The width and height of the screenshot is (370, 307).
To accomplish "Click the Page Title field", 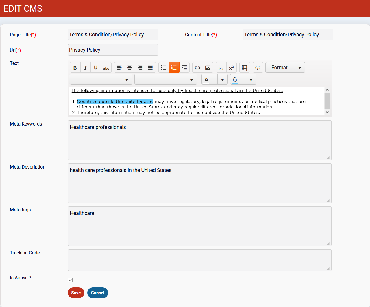I will (x=113, y=34).
